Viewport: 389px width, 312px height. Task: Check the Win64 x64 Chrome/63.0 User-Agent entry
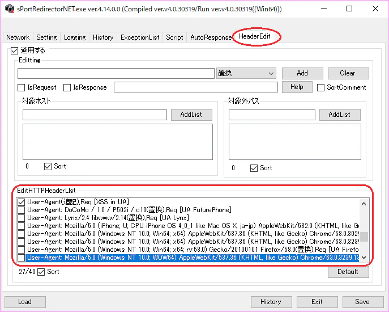point(22,242)
